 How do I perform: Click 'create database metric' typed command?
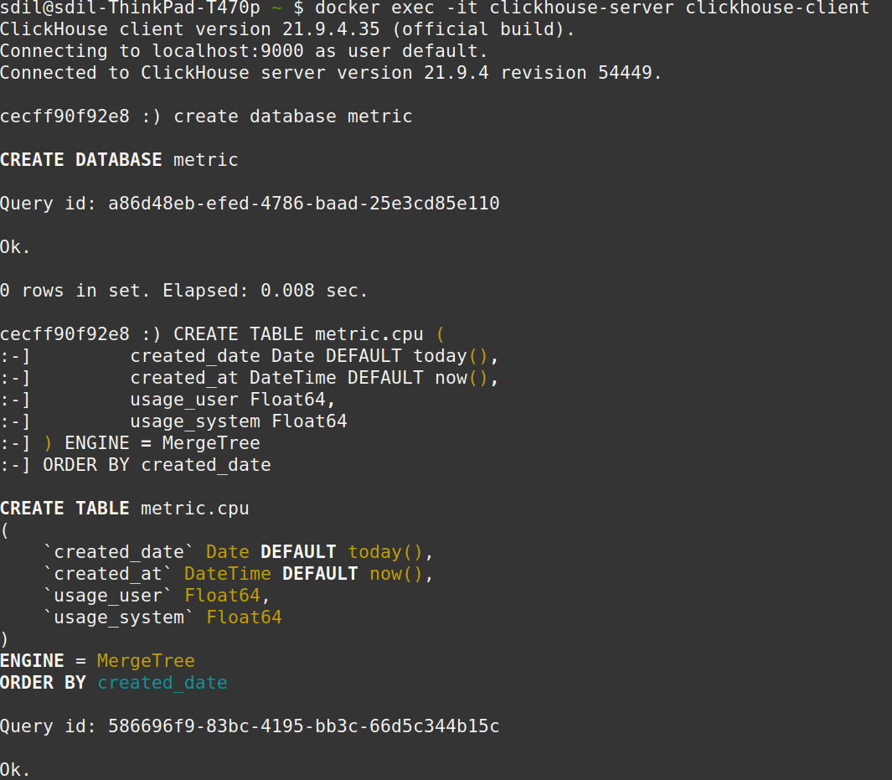coord(293,116)
